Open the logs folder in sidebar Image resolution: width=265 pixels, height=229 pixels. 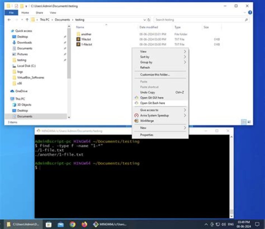(20, 72)
